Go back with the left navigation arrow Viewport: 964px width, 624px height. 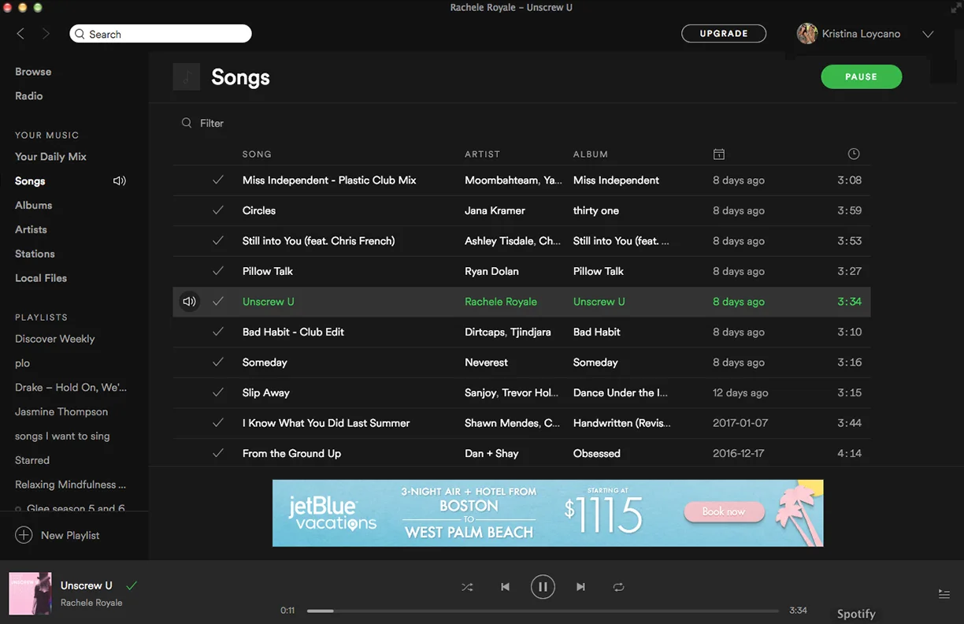[x=20, y=34]
